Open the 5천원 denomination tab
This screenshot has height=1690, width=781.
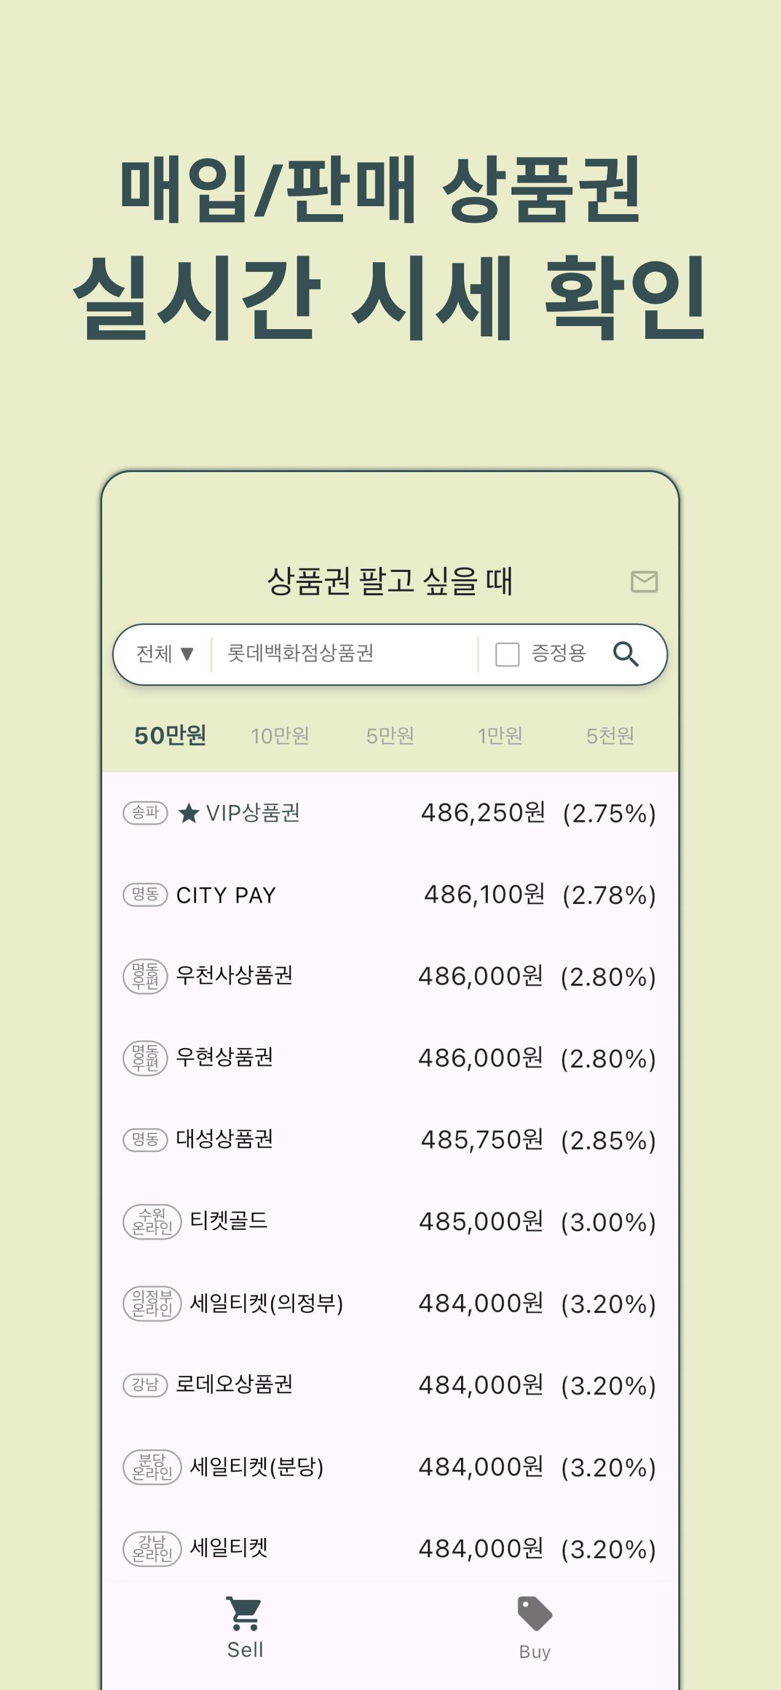[x=610, y=736]
